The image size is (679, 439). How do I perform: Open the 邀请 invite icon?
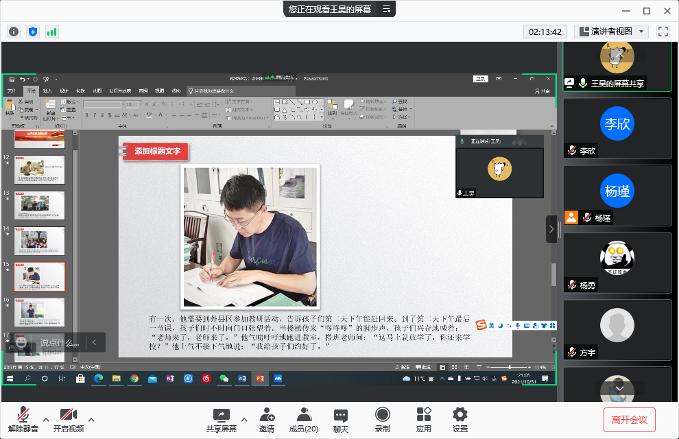[x=267, y=419]
